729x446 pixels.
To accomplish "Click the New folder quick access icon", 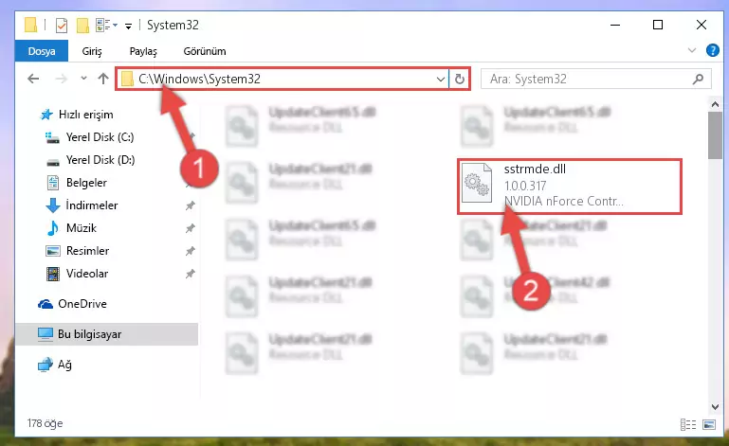I will click(82, 25).
